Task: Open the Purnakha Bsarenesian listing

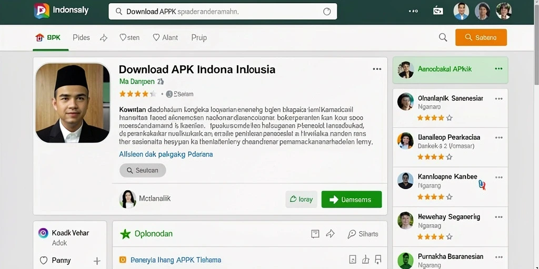Action: coord(451,258)
